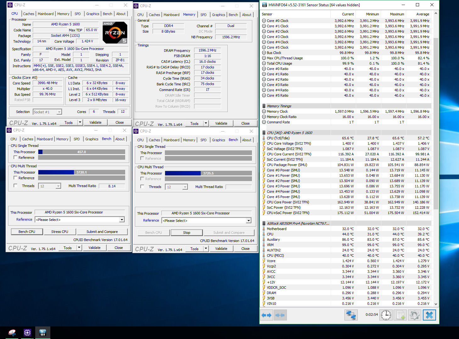Image resolution: width=459 pixels, height=339 pixels.
Task: Click the HWiNFO collapse arrows icon
Action: [x=280, y=315]
